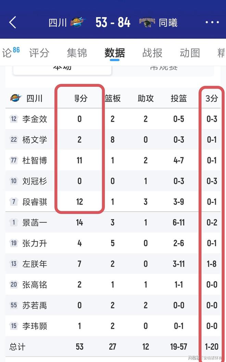Tap the Sichuan logo in stats table
The width and height of the screenshot is (226, 362).
tap(16, 99)
